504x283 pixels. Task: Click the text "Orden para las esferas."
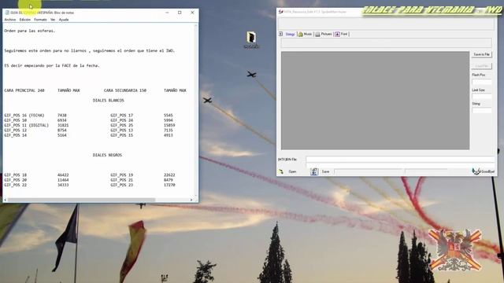(x=30, y=31)
